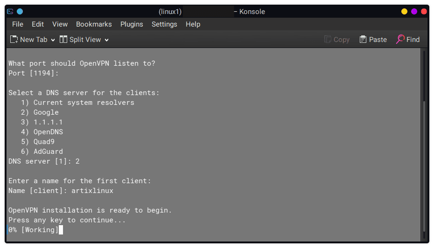Click the 'Name [client]: artixlinux' line
This screenshot has height=248, width=434.
point(61,191)
